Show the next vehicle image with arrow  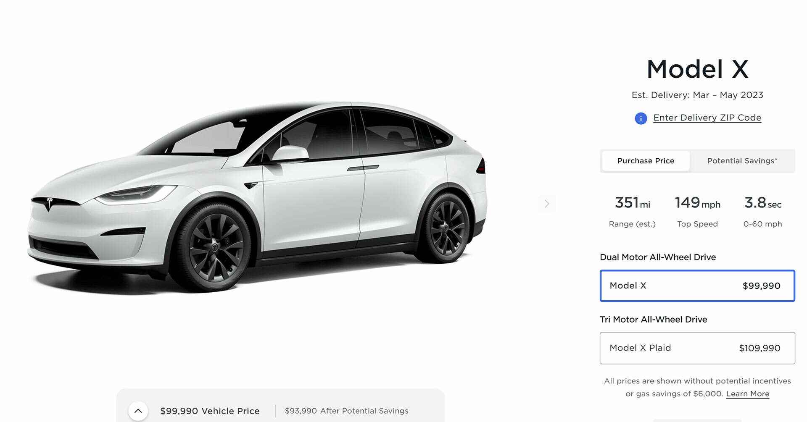tap(547, 204)
